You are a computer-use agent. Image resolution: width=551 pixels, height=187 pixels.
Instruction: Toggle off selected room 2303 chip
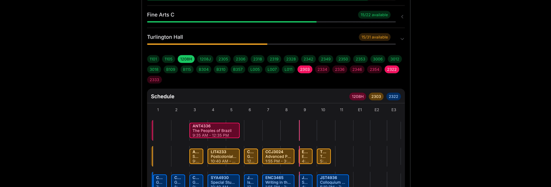(x=305, y=69)
